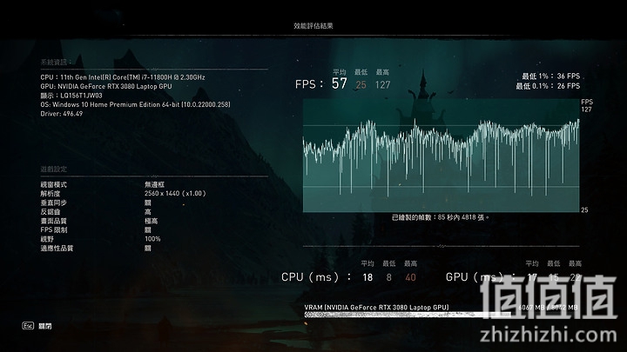Select the 無邊框 window mode value
The height and width of the screenshot is (352, 627).
click(x=154, y=184)
